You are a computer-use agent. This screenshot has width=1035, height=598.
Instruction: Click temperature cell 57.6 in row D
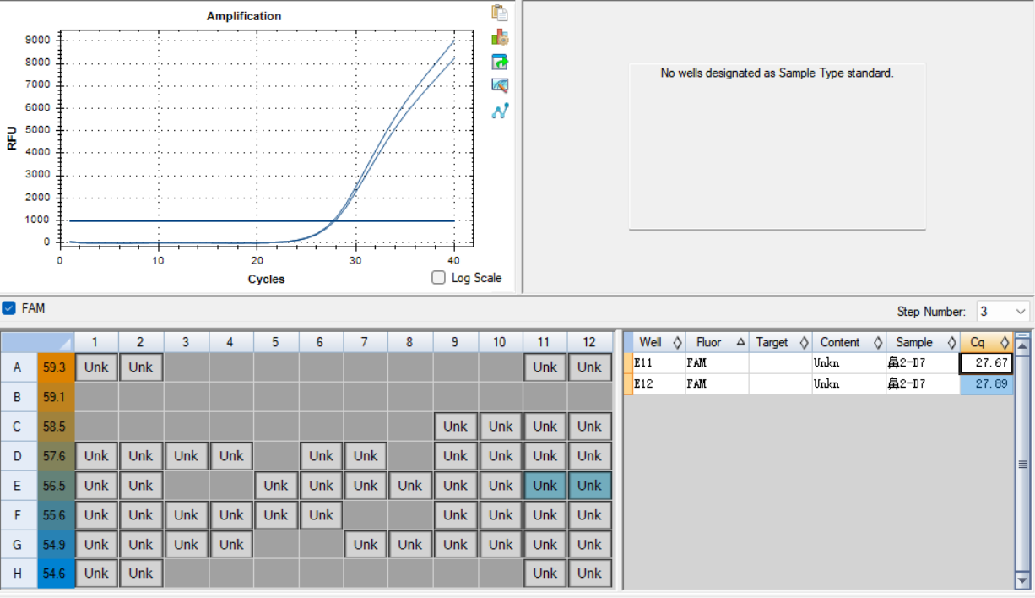(x=56, y=456)
